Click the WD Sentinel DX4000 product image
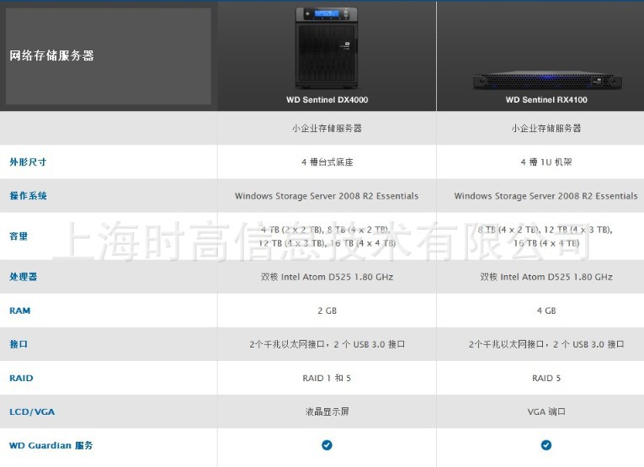Viewport: 644px width, 467px height. [327, 48]
